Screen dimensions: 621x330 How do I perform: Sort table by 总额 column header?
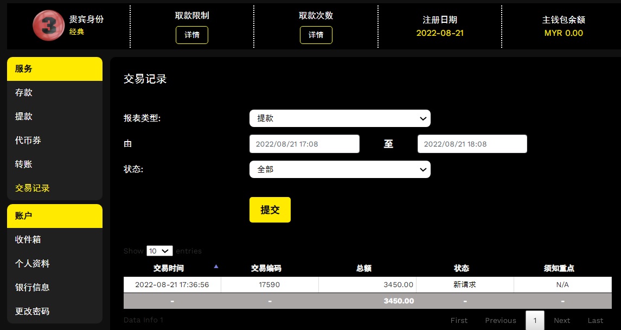(x=363, y=268)
